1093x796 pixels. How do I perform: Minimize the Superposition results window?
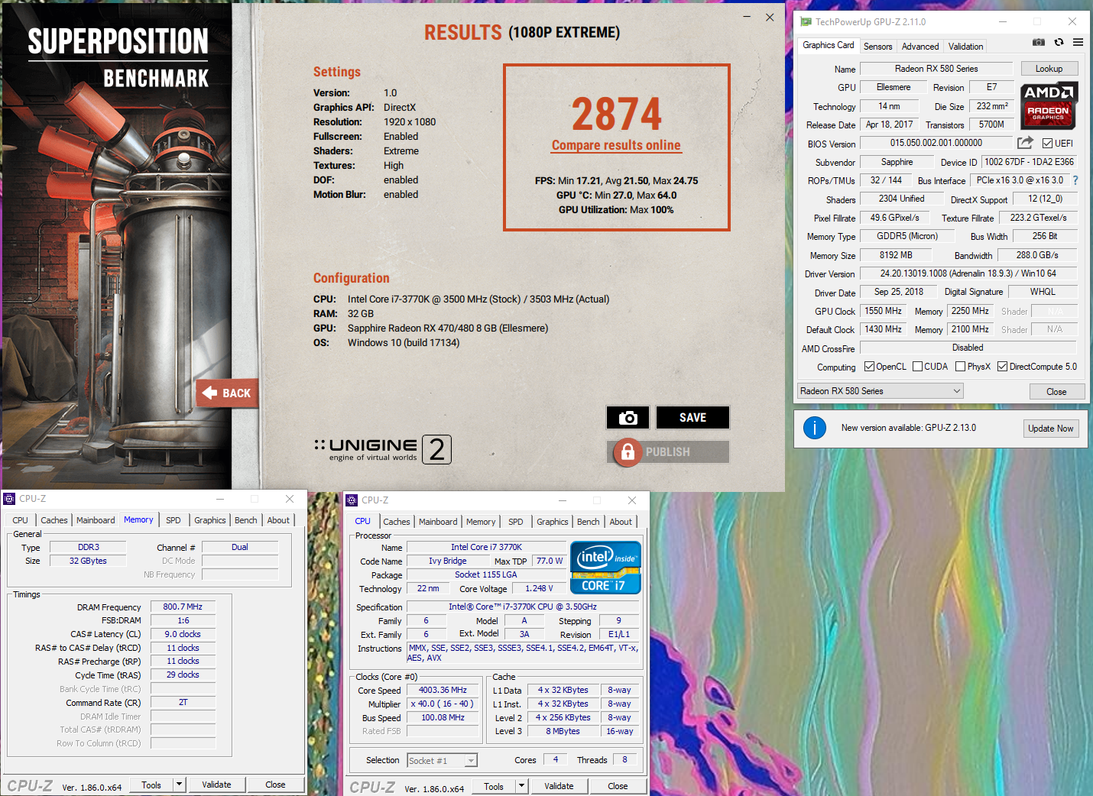point(747,17)
